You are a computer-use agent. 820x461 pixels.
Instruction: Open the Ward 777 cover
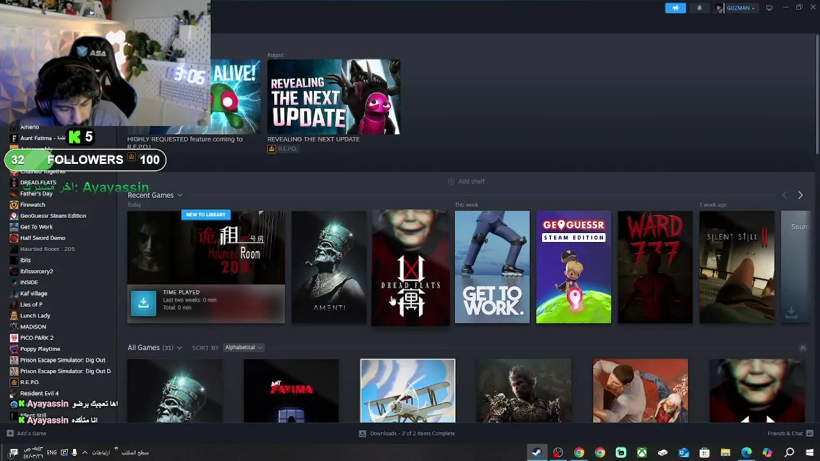655,267
